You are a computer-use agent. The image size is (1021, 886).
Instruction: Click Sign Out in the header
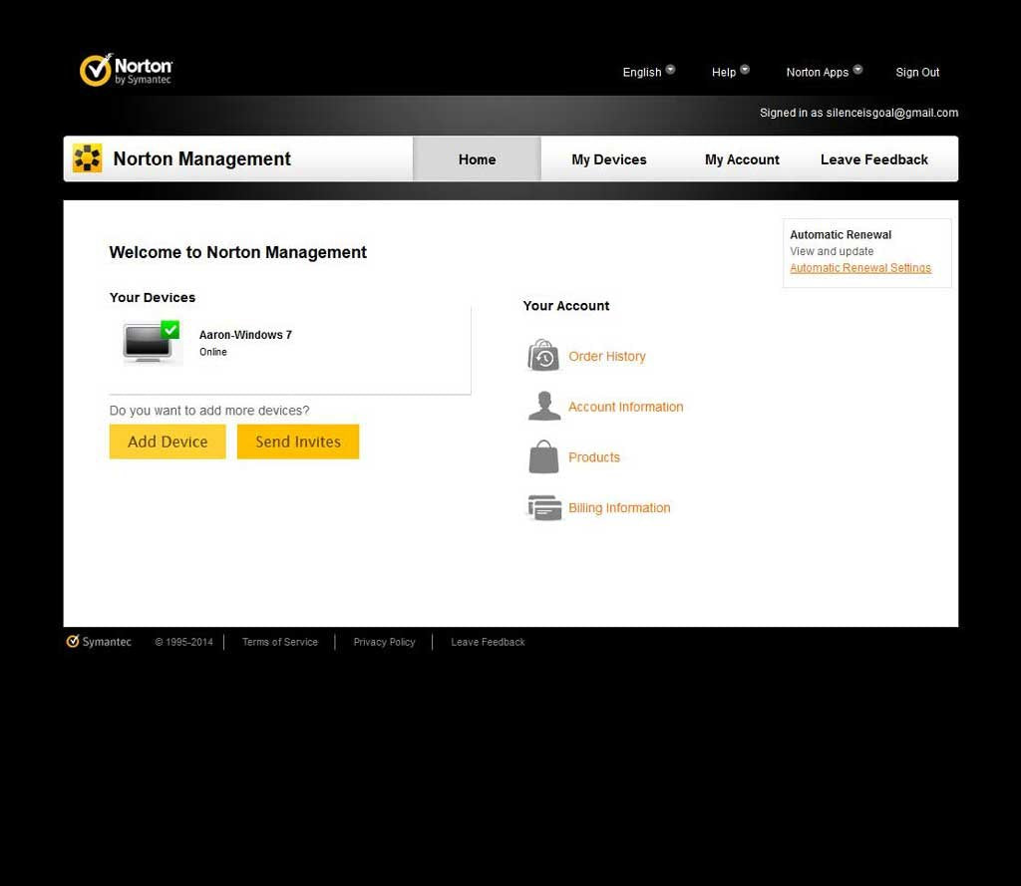pos(917,72)
